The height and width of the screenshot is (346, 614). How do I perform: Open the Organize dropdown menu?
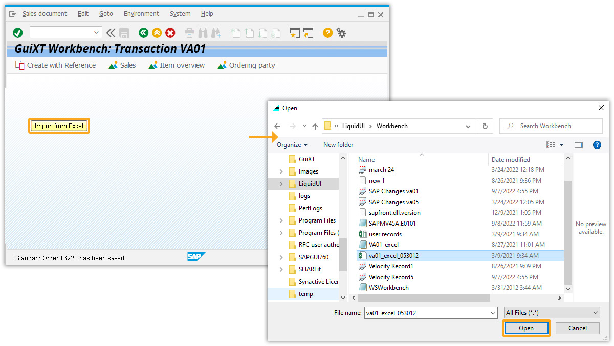[x=292, y=145]
